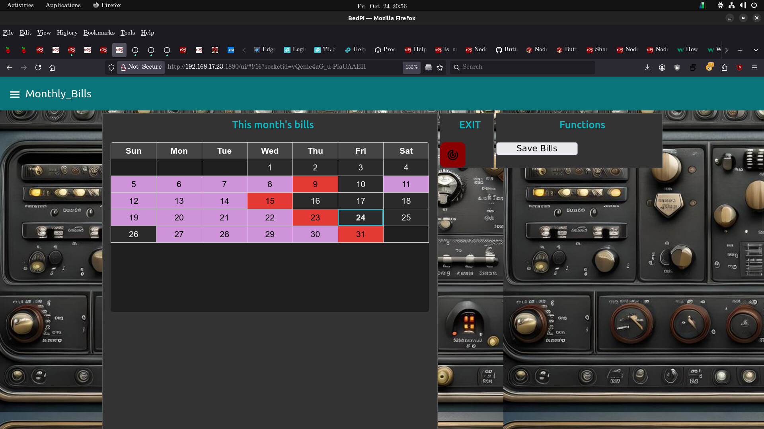Image resolution: width=764 pixels, height=429 pixels.
Task: Click the Not Secure site info badge
Action: [x=141, y=67]
